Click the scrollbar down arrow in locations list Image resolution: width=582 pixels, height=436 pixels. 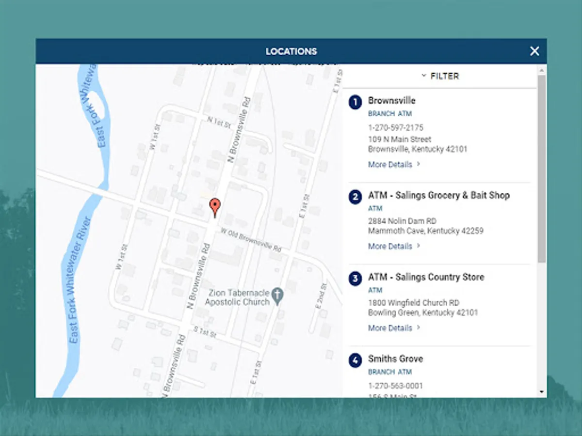[542, 392]
